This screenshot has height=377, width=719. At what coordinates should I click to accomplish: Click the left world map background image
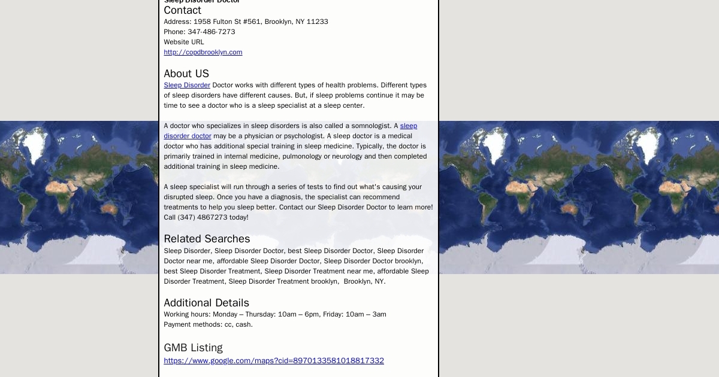point(79,197)
